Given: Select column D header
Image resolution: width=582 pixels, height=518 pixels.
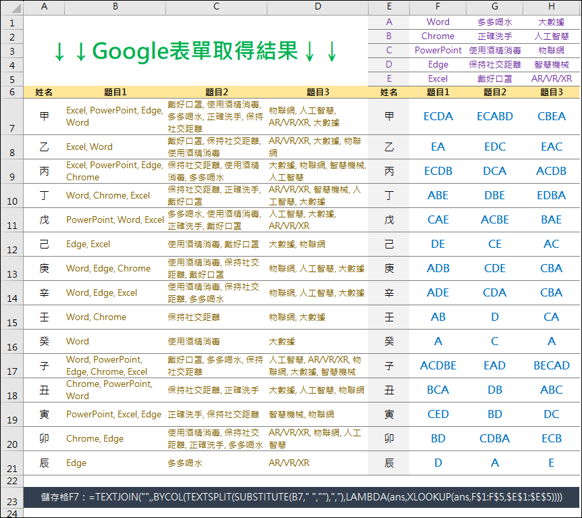Looking at the screenshot, I should (x=318, y=7).
